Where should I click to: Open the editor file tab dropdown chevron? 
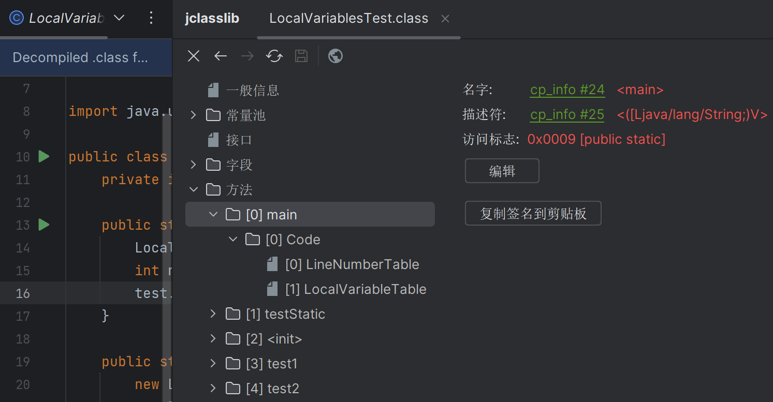[x=119, y=18]
